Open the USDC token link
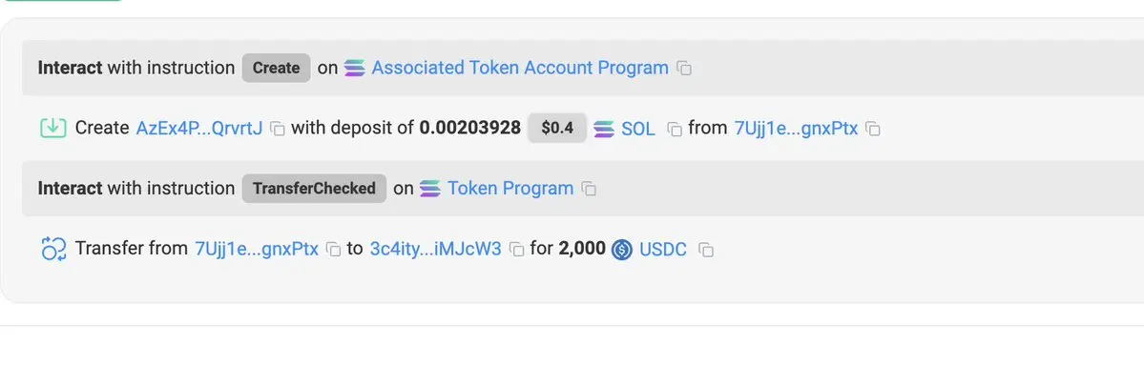1144x365 pixels. click(x=663, y=249)
